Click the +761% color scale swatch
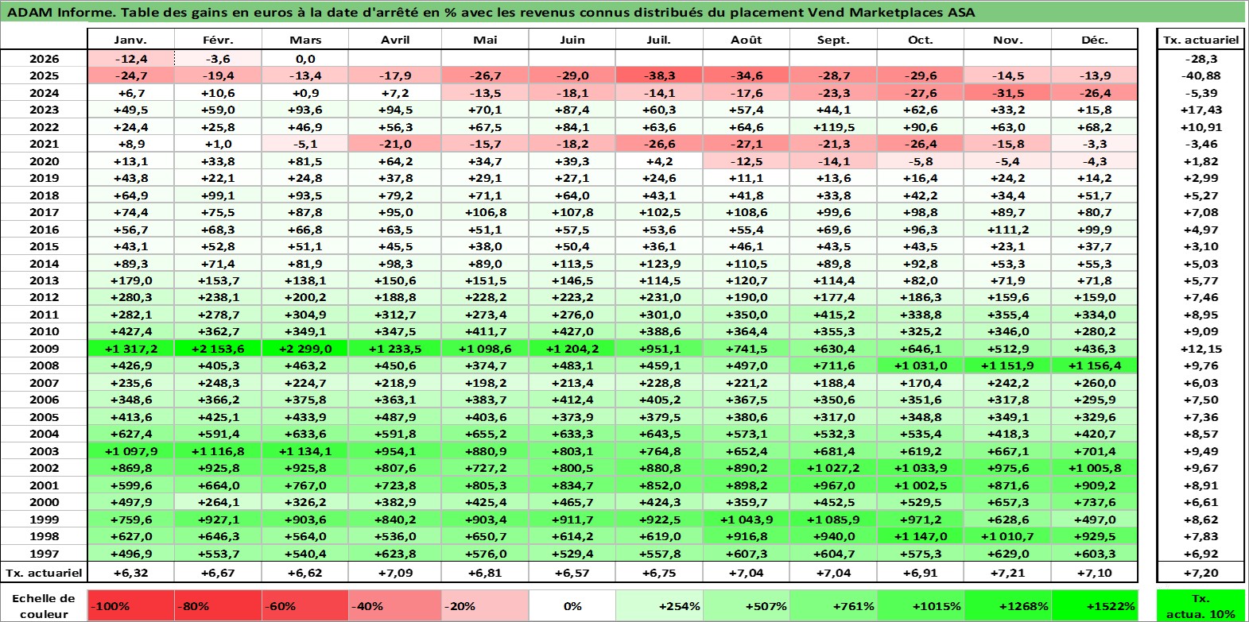Viewport: 1249px width, 622px height. point(833,605)
